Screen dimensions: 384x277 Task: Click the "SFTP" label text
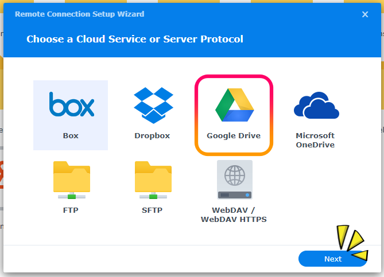[x=152, y=210]
